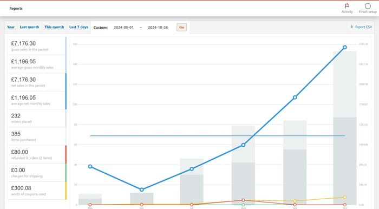Image resolution: width=379 pixels, height=209 pixels.
Task: Click the May net sales data point
Action: click(90, 166)
